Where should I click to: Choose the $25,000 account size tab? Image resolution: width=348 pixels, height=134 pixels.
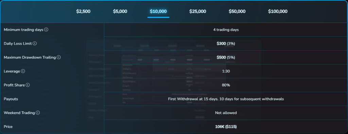pos(197,11)
